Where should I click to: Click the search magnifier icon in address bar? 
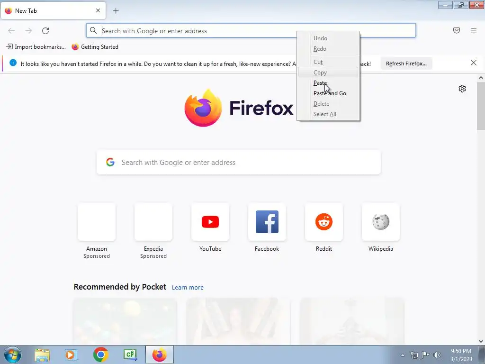tap(93, 30)
